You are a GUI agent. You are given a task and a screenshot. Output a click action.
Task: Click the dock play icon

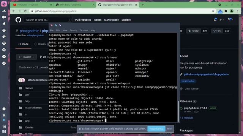tap(4, 57)
